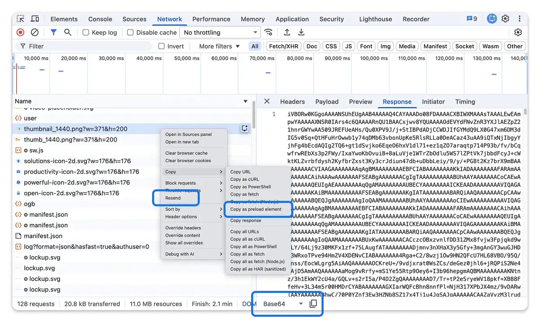Viewport: 540px width, 329px height.
Task: Choose Copy as preload element
Action: point(256,209)
